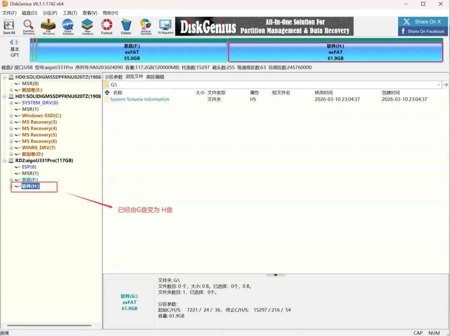Select 系统(F:) partition bar in disk map

pyautogui.click(x=132, y=50)
